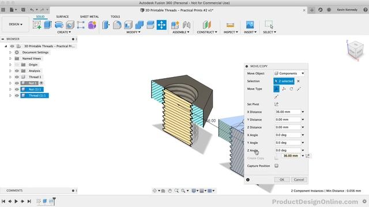Viewport: 369px width, 207px height.
Task: Toggle visibility of the Analysis folder
Action: click(x=17, y=71)
